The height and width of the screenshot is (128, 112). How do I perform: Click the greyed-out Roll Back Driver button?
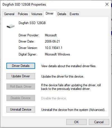coord(21,87)
